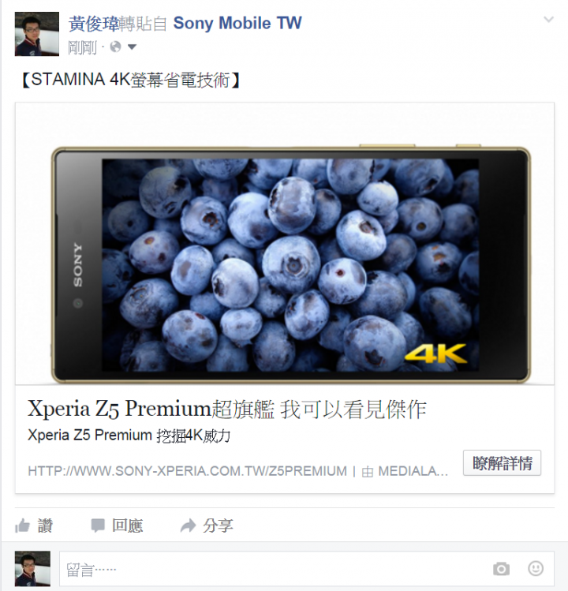
Task: Open 黃俊瑋 profile name link
Action: 94,24
